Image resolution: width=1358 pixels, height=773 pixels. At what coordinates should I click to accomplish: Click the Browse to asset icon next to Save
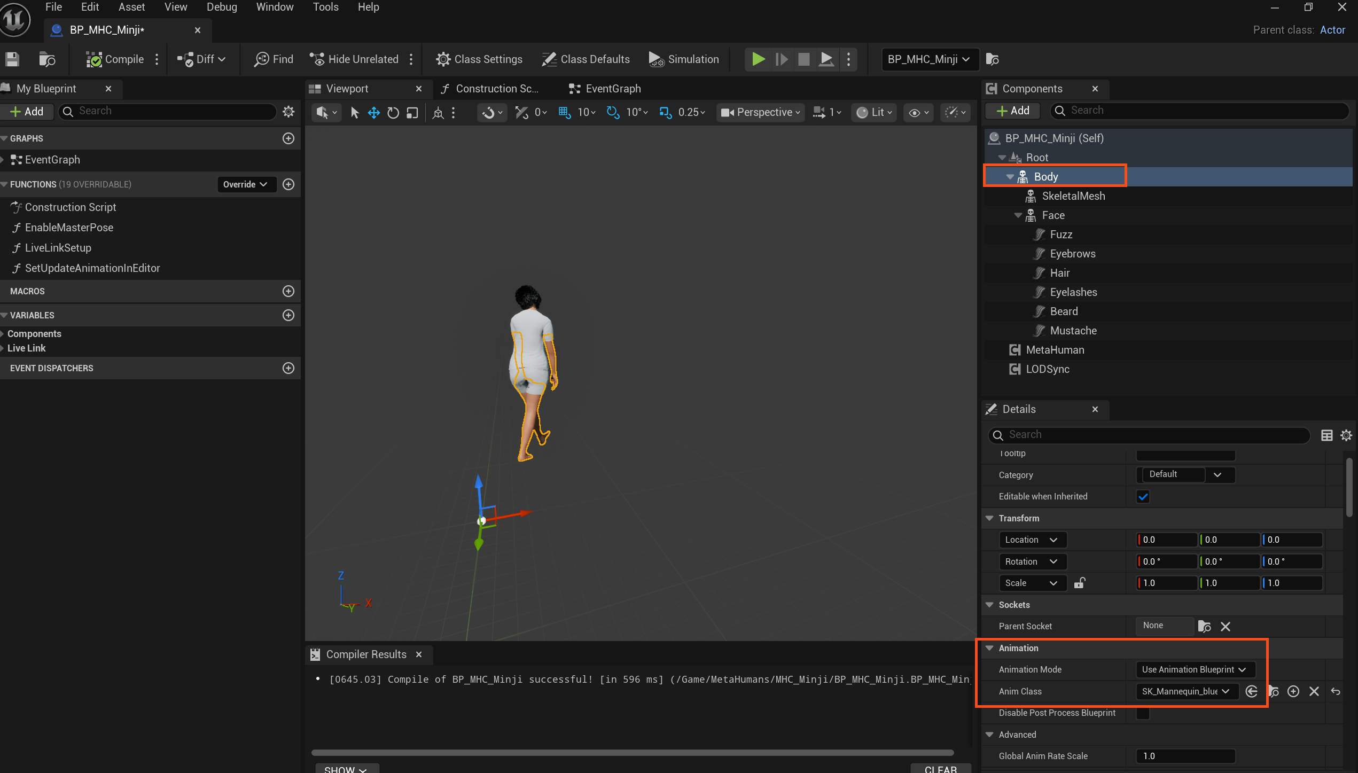click(47, 59)
